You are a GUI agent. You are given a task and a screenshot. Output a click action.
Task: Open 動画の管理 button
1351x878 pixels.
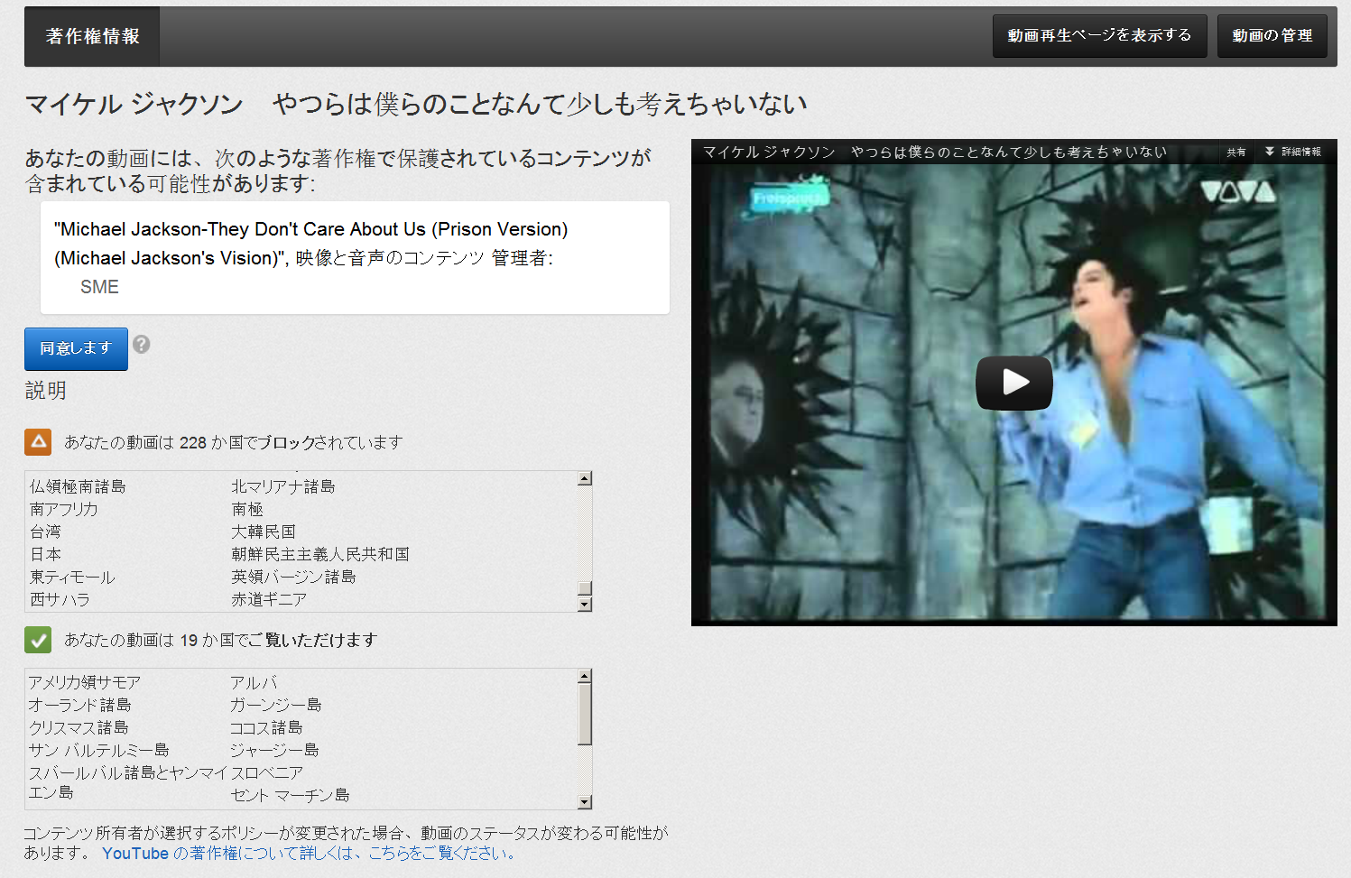pyautogui.click(x=1272, y=35)
